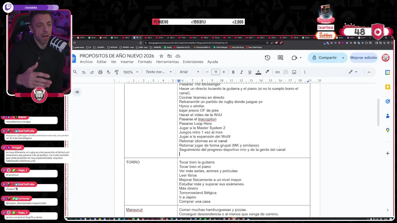Open the text color picker

click(x=258, y=72)
